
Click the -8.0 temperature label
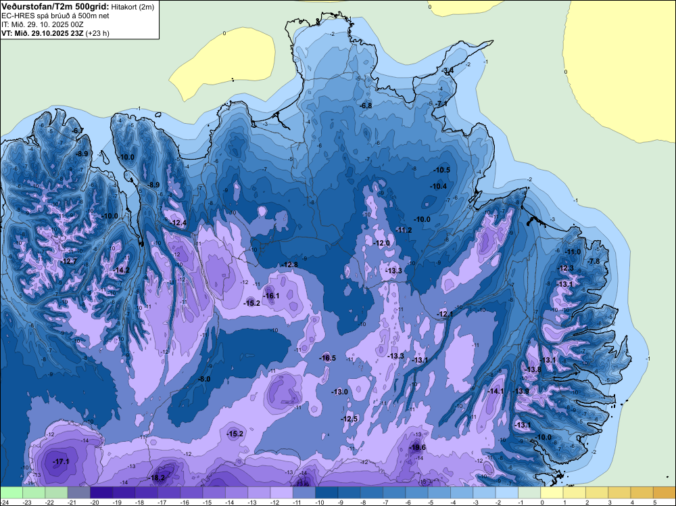[204, 379]
